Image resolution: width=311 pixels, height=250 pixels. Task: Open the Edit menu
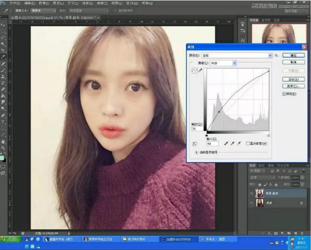pyautogui.click(x=29, y=3)
